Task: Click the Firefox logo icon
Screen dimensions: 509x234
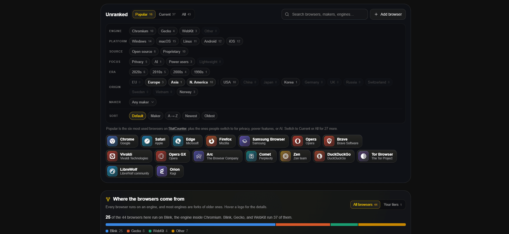Action: 212,141
